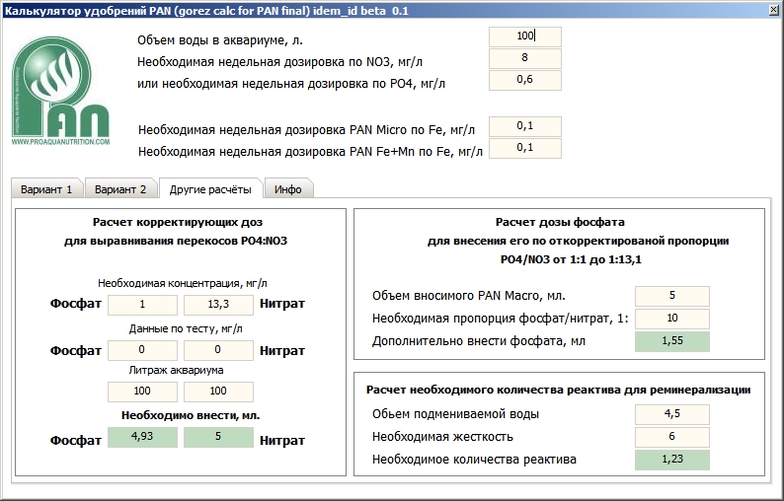
Task: Select the PAN Micro Fe dosage field
Action: tap(524, 126)
